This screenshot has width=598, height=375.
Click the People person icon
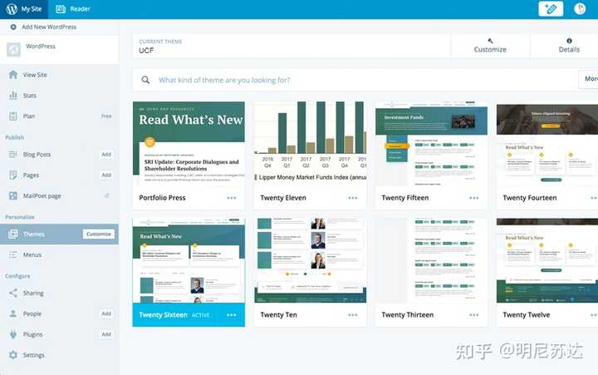pyautogui.click(x=13, y=313)
